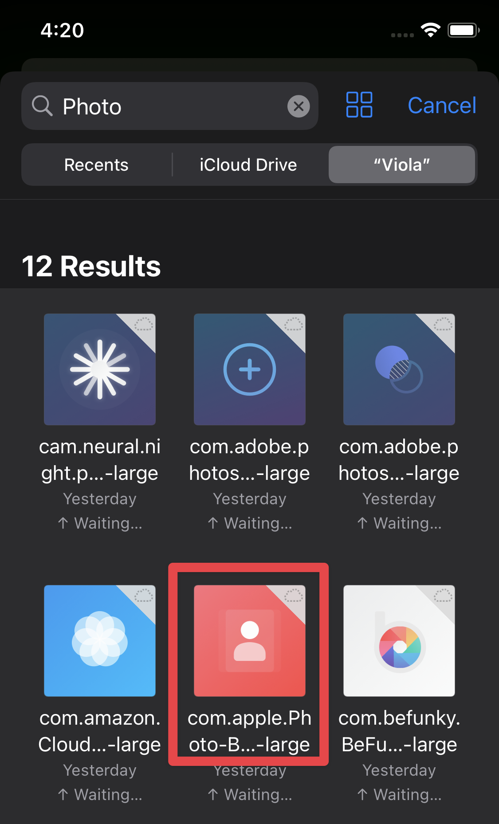This screenshot has height=824, width=499.
Task: Tap cloud upload badge on cam.neural.night file
Action: 143,325
